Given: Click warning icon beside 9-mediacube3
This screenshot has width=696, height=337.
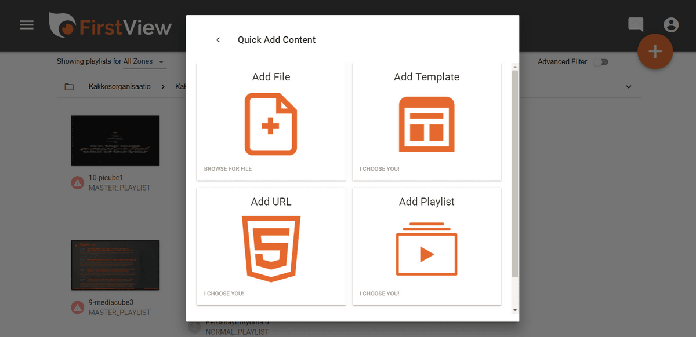Looking at the screenshot, I should pos(77,307).
